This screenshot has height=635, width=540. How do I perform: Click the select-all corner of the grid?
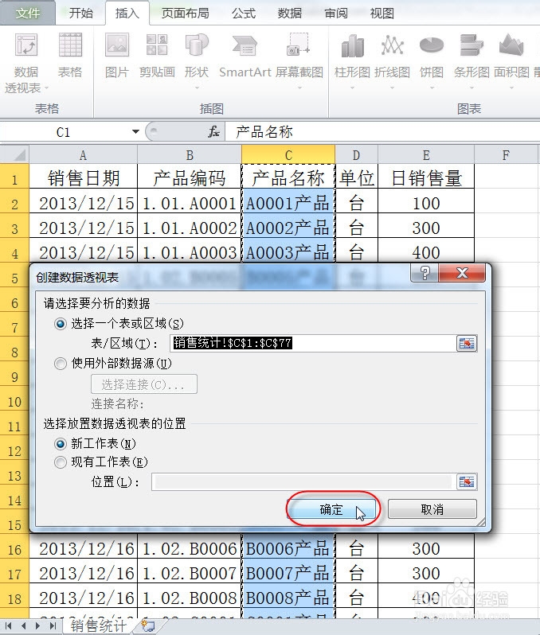point(14,155)
